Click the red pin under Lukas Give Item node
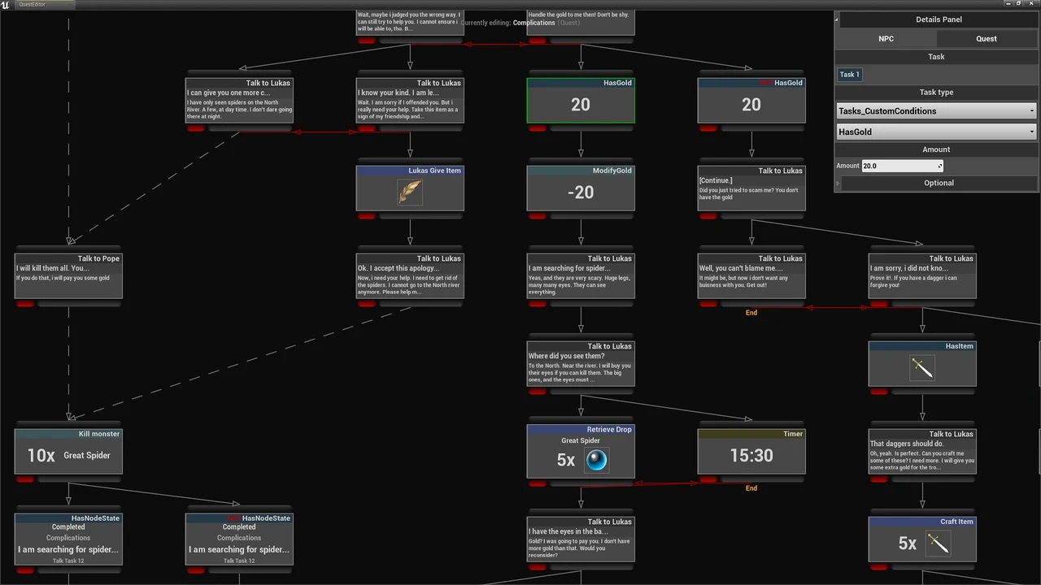 click(366, 216)
